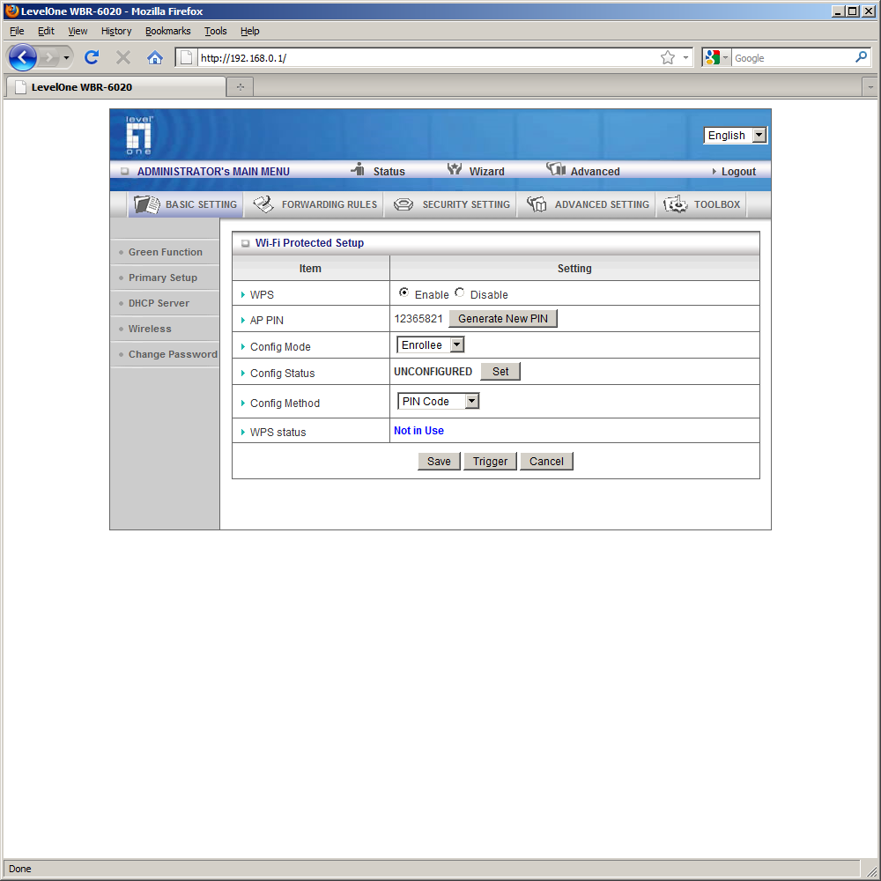Open the TOOLBOX tab label
The width and height of the screenshot is (881, 881).
coord(717,204)
